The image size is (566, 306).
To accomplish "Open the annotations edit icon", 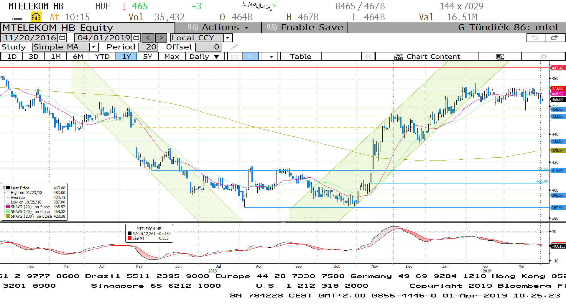I will point(500,57).
